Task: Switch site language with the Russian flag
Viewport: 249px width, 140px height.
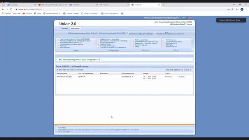Action: pos(187,17)
